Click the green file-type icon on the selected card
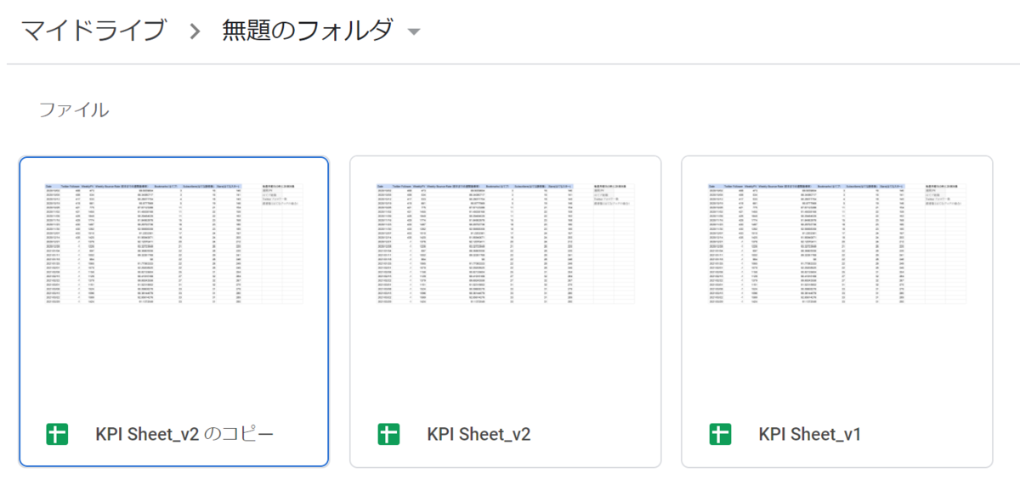The height and width of the screenshot is (490, 1020). 57,434
